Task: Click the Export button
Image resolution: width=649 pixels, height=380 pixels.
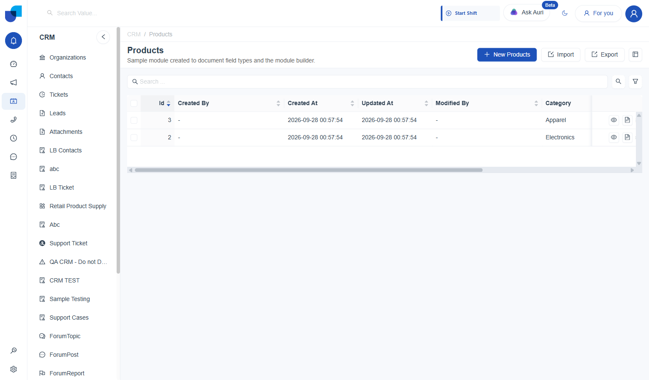Action: point(604,54)
